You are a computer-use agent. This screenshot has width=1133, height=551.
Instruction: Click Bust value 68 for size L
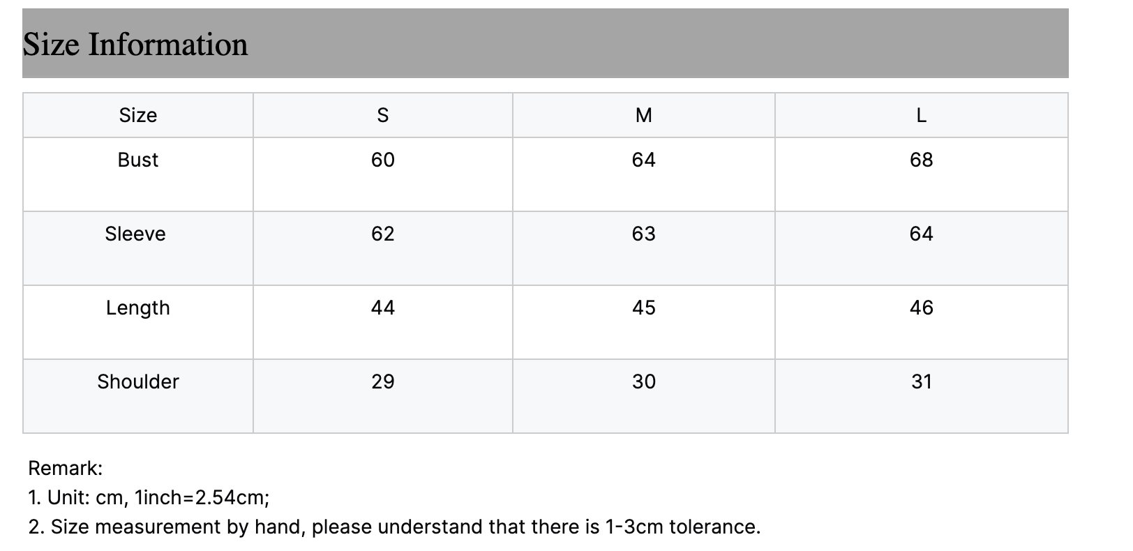(922, 160)
